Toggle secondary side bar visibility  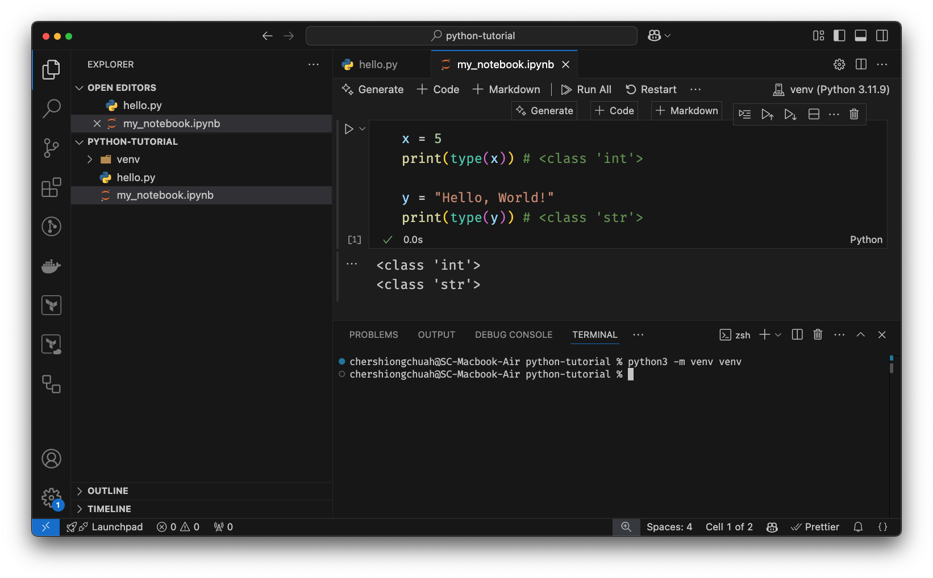click(x=882, y=36)
